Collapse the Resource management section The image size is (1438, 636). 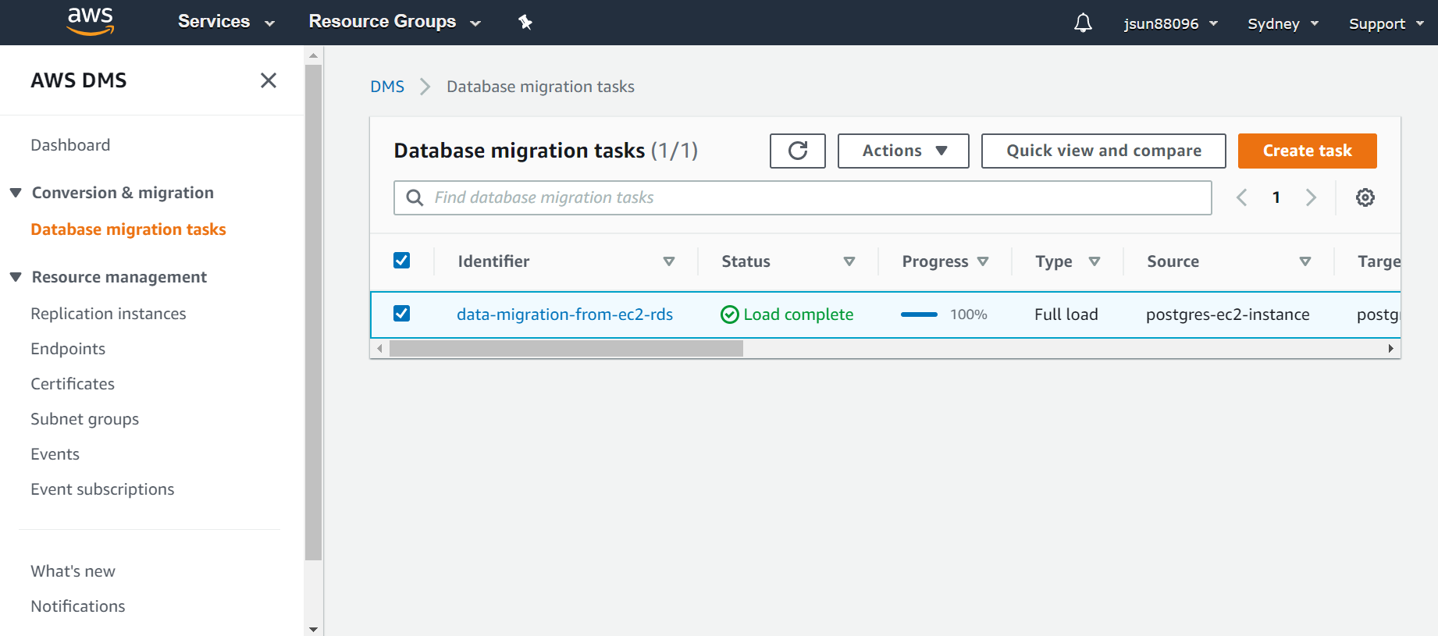[16, 277]
